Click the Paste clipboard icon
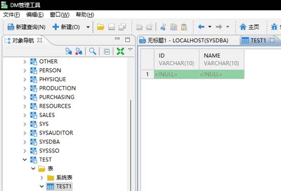Viewport: 281px width, 191px height. click(x=184, y=27)
